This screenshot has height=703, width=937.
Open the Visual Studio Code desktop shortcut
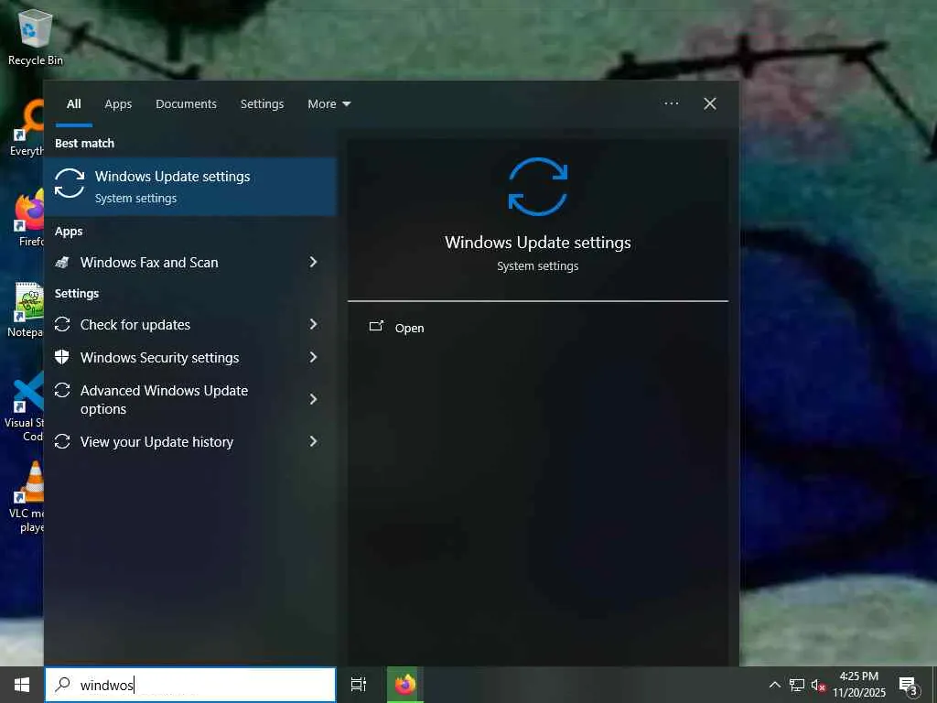[24, 406]
